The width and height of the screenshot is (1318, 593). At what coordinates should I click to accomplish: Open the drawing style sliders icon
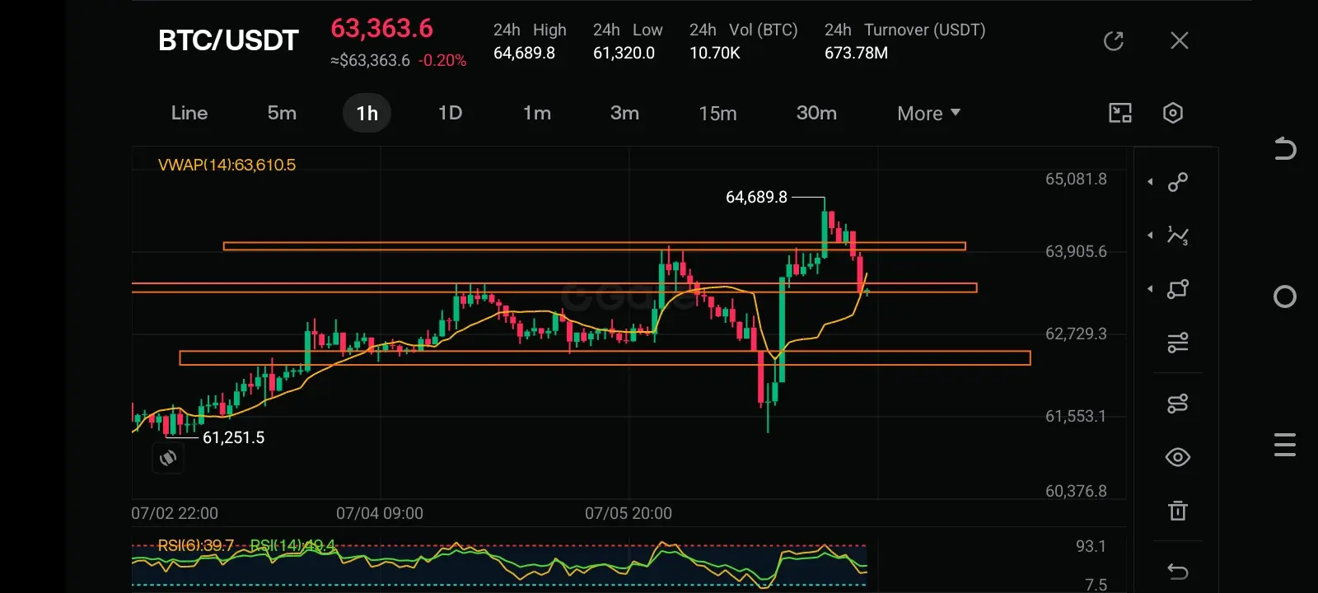pos(1178,343)
